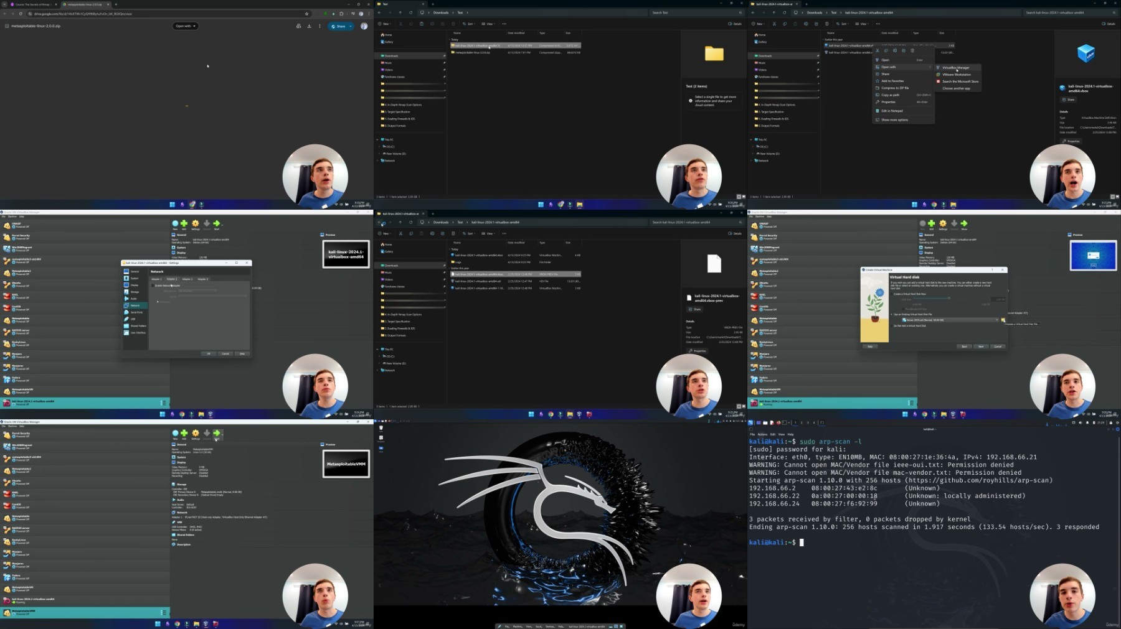The height and width of the screenshot is (629, 1121).
Task: Click the MetasploitableVM preview thumbnail in VirtualBox
Action: coord(346,464)
